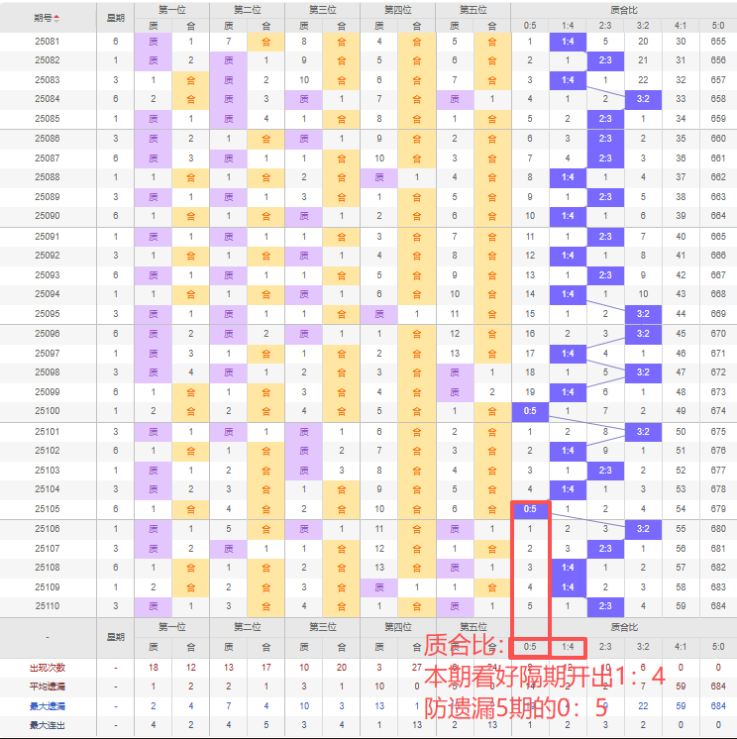The image size is (737, 739).
Task: Click the 0:5 column header at top
Action: click(x=530, y=25)
